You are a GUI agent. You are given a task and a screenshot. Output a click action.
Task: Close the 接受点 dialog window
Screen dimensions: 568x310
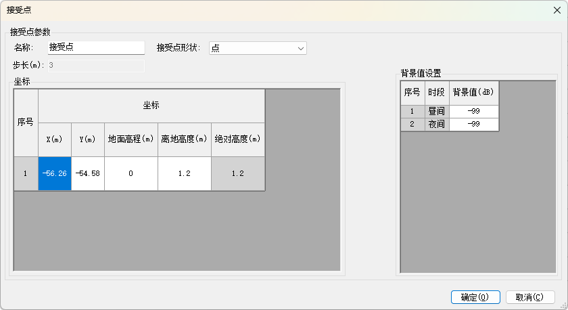pos(557,10)
